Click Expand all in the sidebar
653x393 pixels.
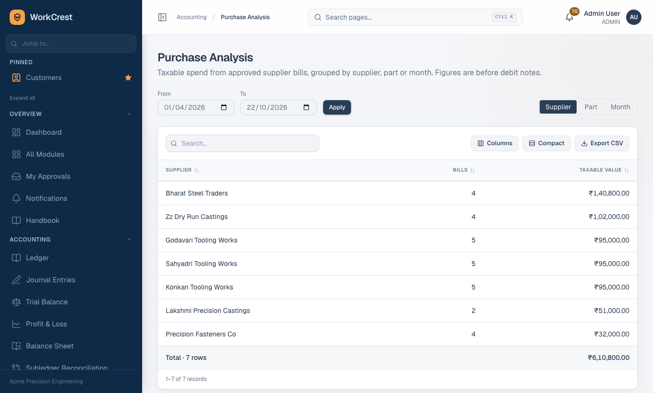pyautogui.click(x=23, y=98)
